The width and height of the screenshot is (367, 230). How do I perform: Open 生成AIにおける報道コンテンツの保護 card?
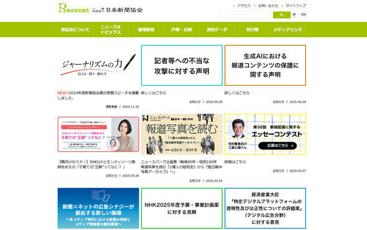click(x=265, y=65)
